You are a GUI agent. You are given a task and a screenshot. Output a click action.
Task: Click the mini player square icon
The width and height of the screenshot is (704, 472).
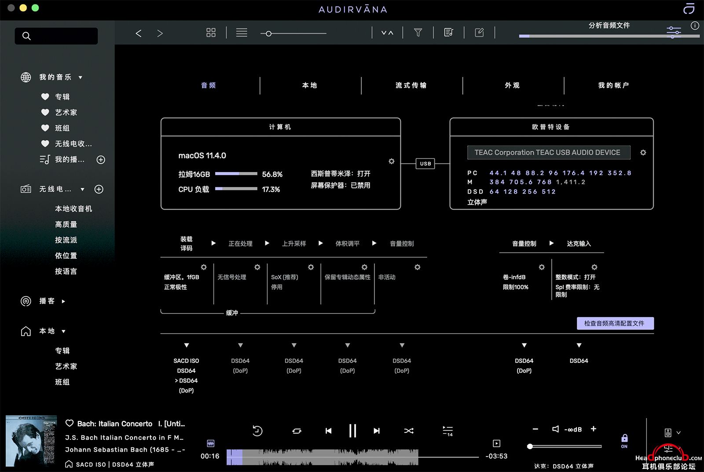point(497,443)
